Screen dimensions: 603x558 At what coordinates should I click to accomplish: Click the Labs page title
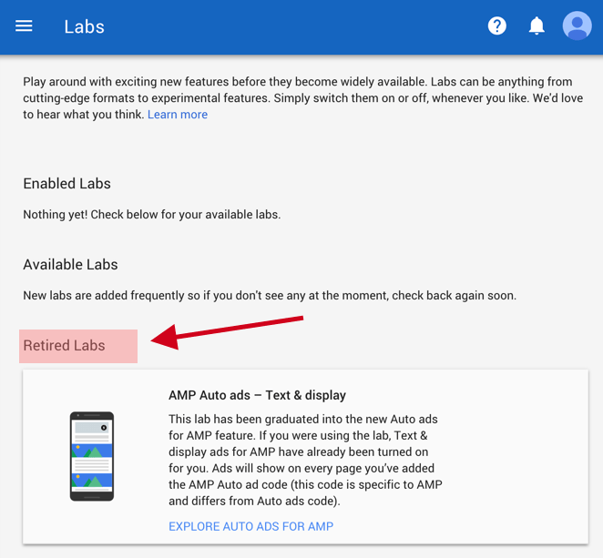coord(84,26)
